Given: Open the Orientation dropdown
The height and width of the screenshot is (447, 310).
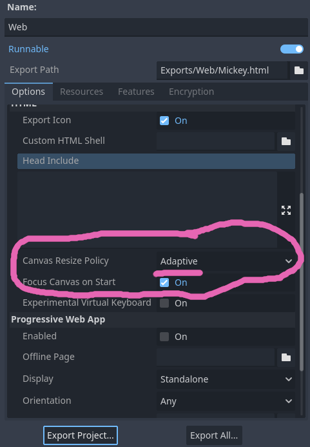Looking at the screenshot, I should point(226,401).
